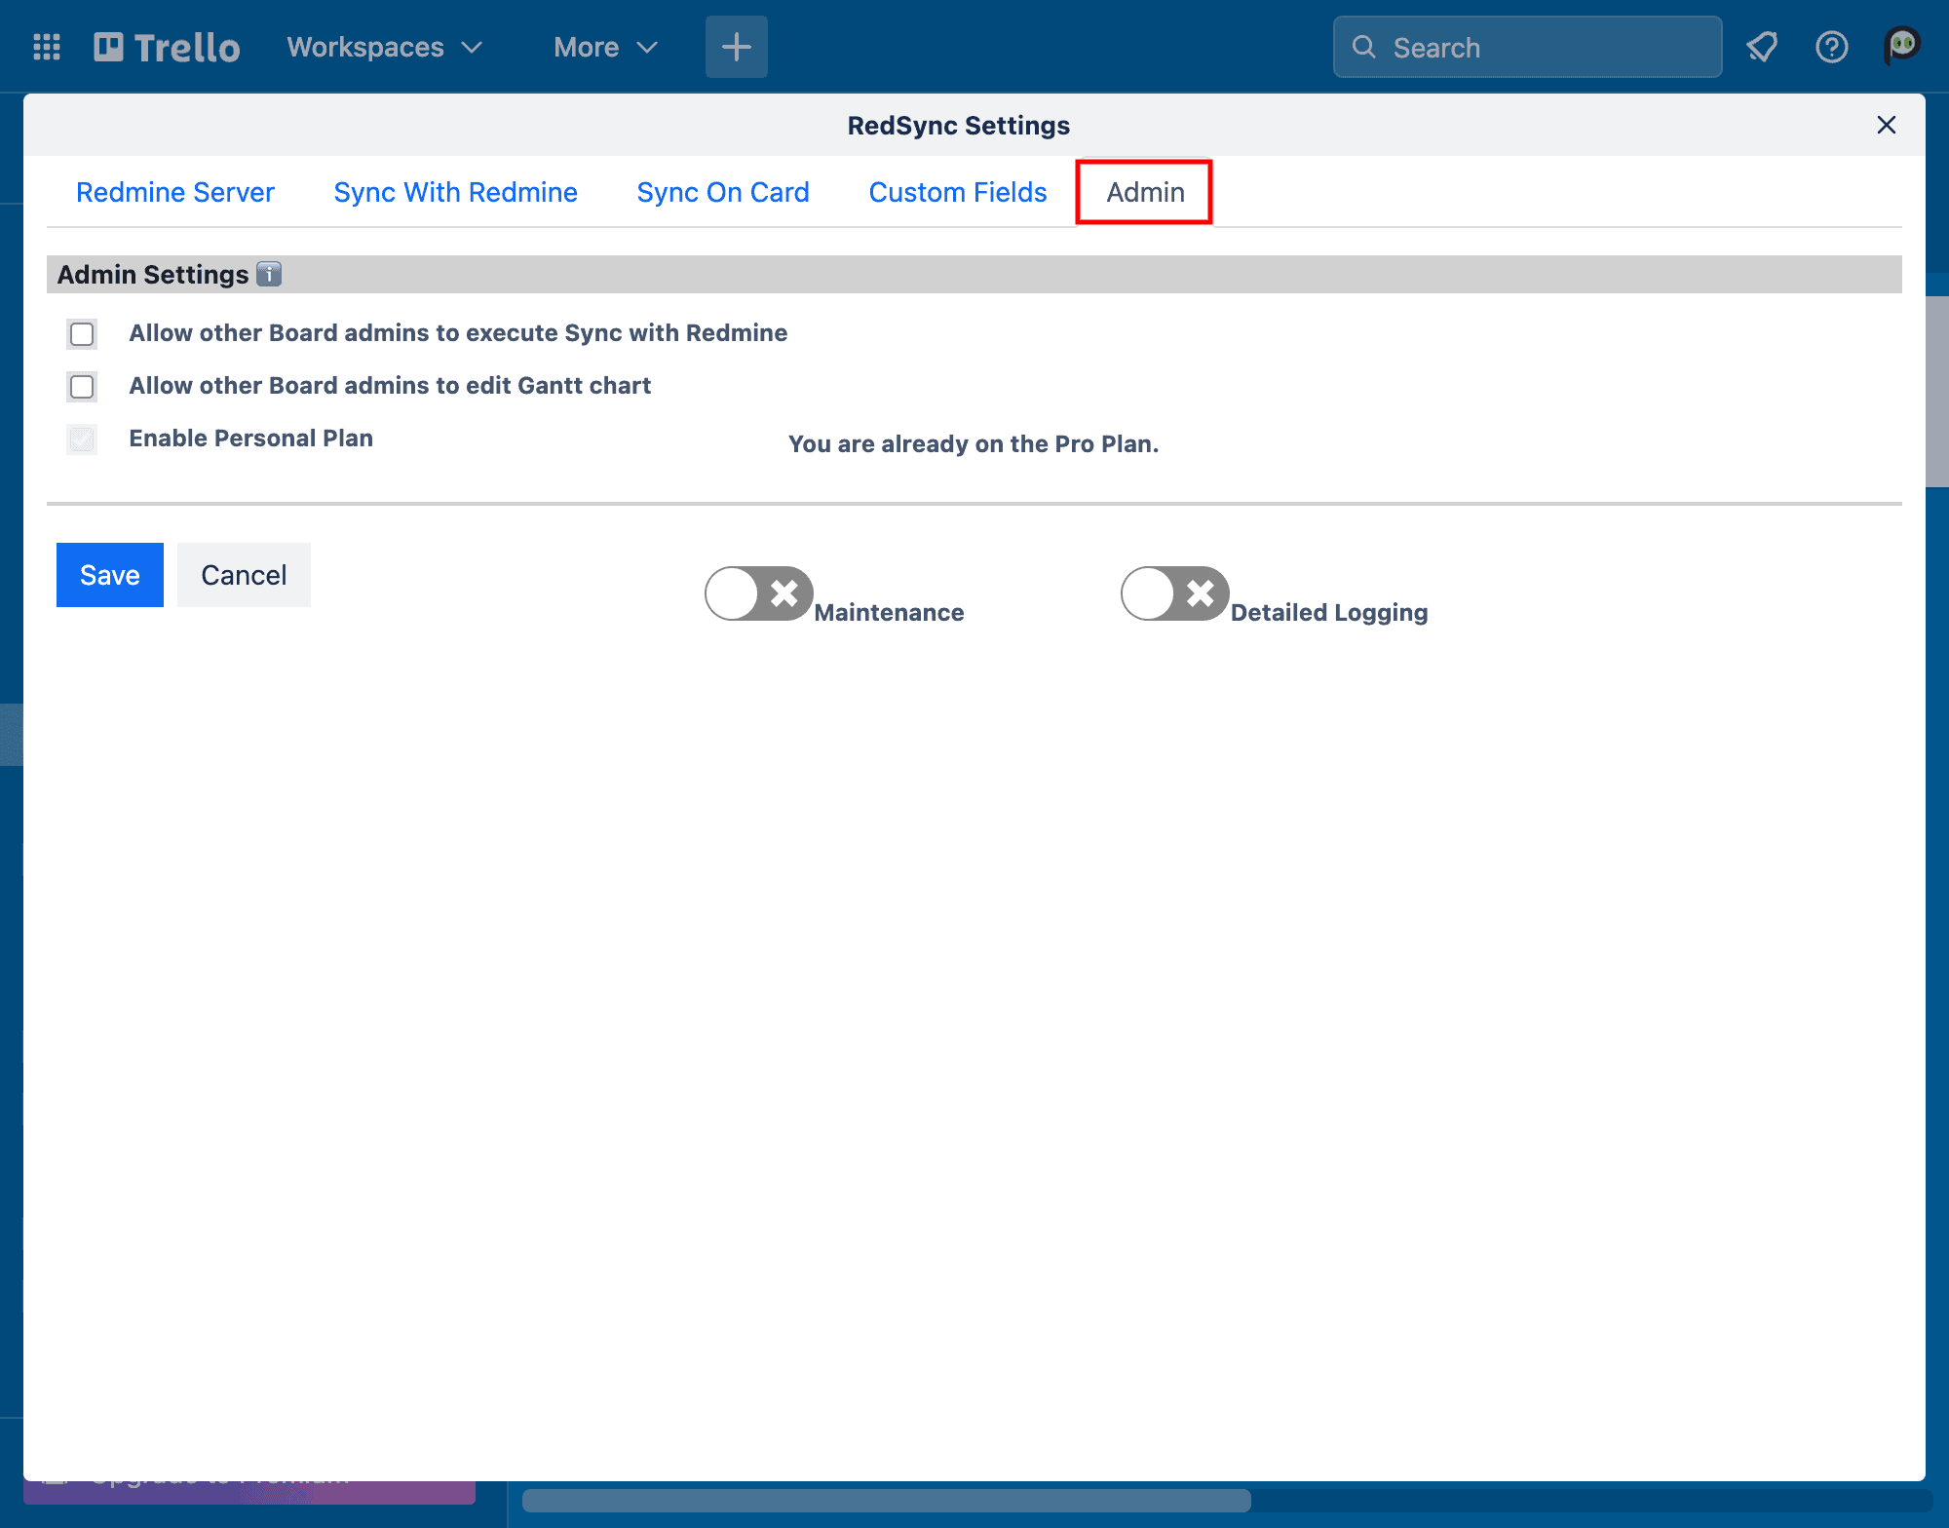Click the plus icon to create new item
This screenshot has width=1949, height=1528.
tap(736, 46)
